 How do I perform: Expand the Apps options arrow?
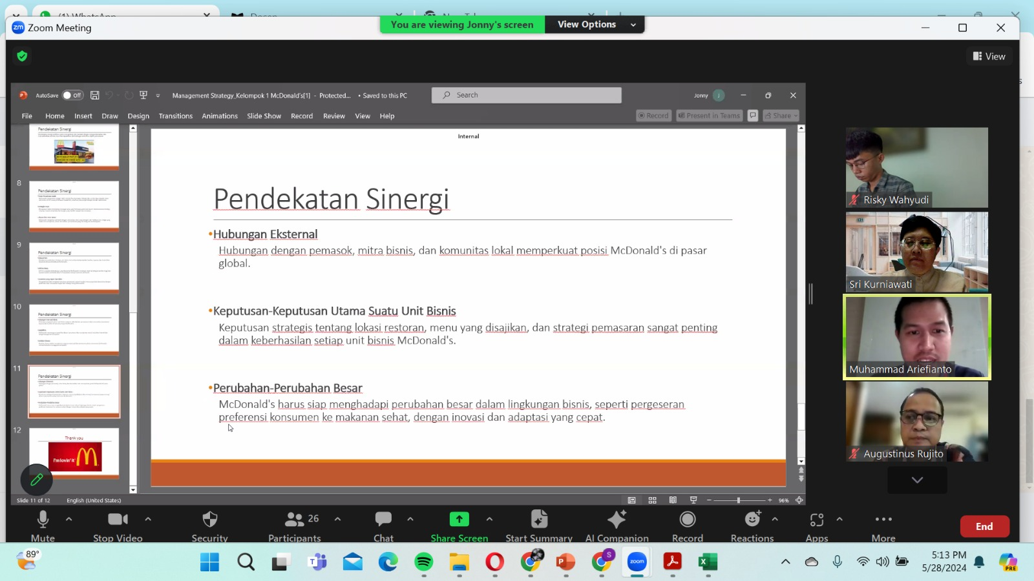pyautogui.click(x=839, y=519)
